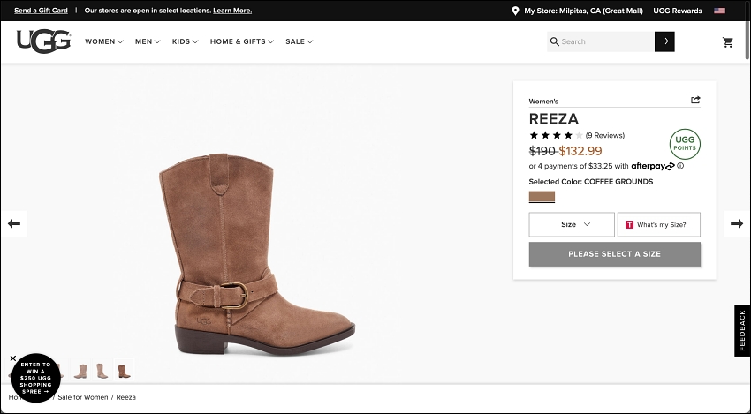The height and width of the screenshot is (414, 751).
Task: Click the Sale for Women breadcrumb
Action: point(83,397)
